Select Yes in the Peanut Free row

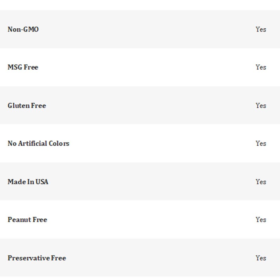pyautogui.click(x=261, y=220)
